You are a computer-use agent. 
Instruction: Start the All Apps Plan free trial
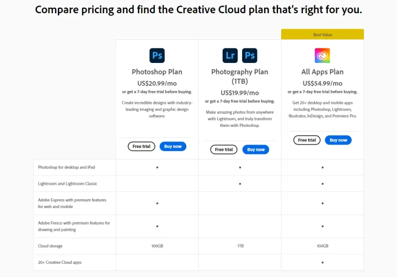[307, 140]
